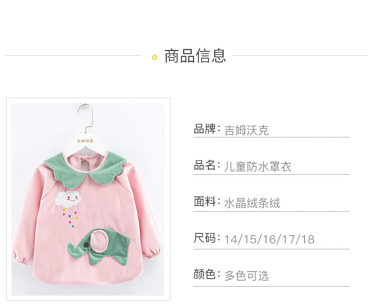373x307 pixels.
Task: Click the green elephant pocket applique
Action: pos(99,246)
